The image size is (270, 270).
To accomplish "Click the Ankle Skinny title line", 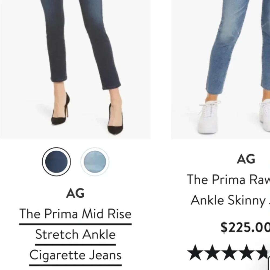I will 230,200.
